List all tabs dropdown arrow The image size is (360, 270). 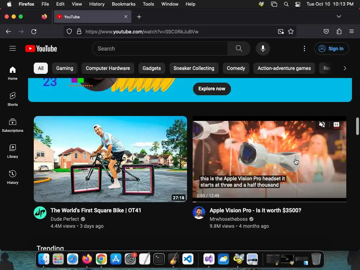tap(339, 17)
